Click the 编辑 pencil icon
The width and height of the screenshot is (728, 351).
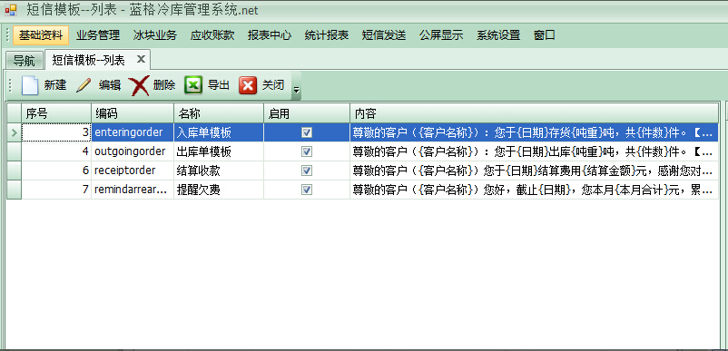(x=84, y=85)
